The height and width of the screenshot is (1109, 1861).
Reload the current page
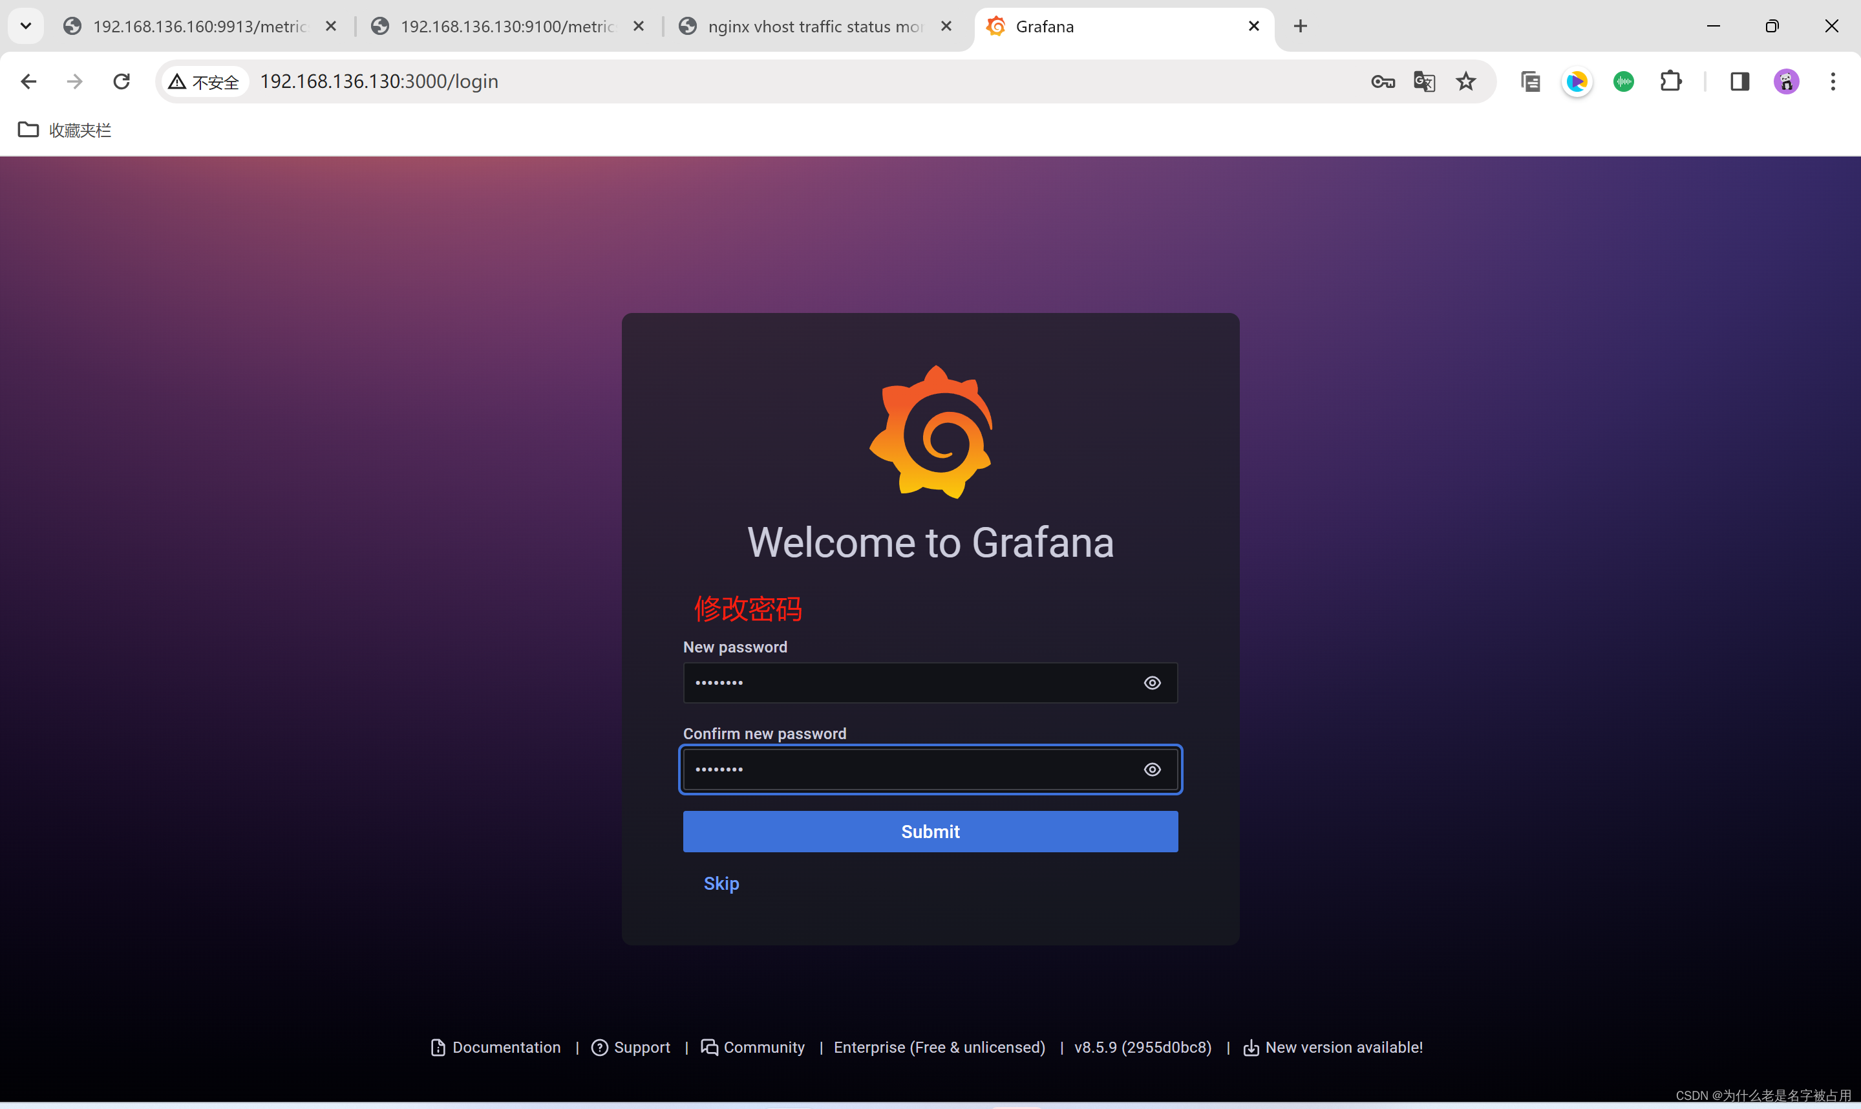[x=122, y=81]
